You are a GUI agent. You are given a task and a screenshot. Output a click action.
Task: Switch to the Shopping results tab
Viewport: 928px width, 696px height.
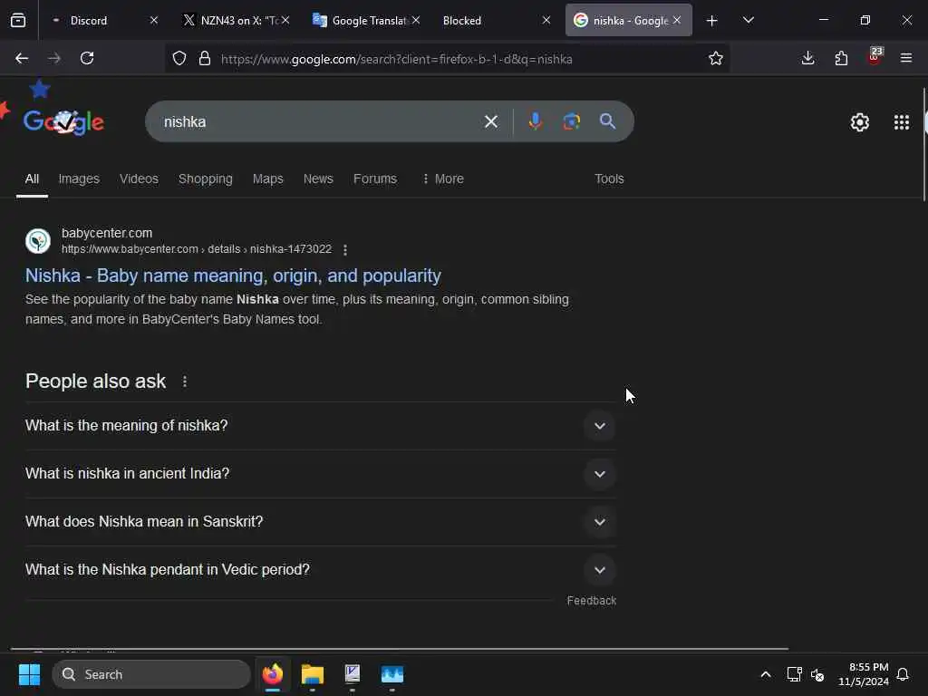click(206, 179)
